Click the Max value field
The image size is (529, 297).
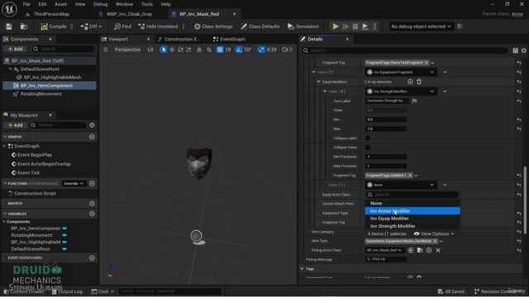[386, 129]
